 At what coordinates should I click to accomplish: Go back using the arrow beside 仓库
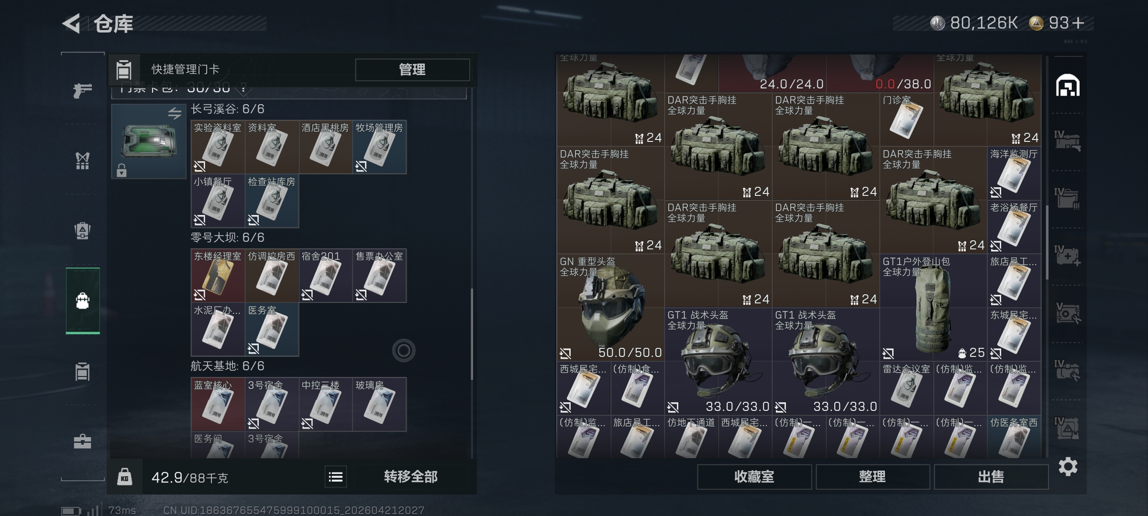click(72, 23)
